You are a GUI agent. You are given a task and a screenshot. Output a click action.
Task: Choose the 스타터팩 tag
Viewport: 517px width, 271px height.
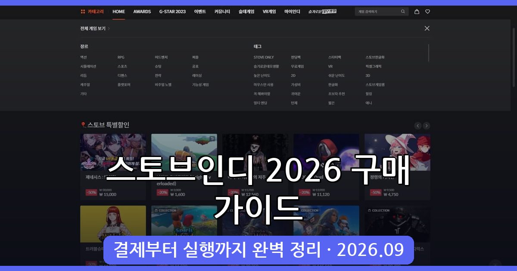click(x=335, y=57)
